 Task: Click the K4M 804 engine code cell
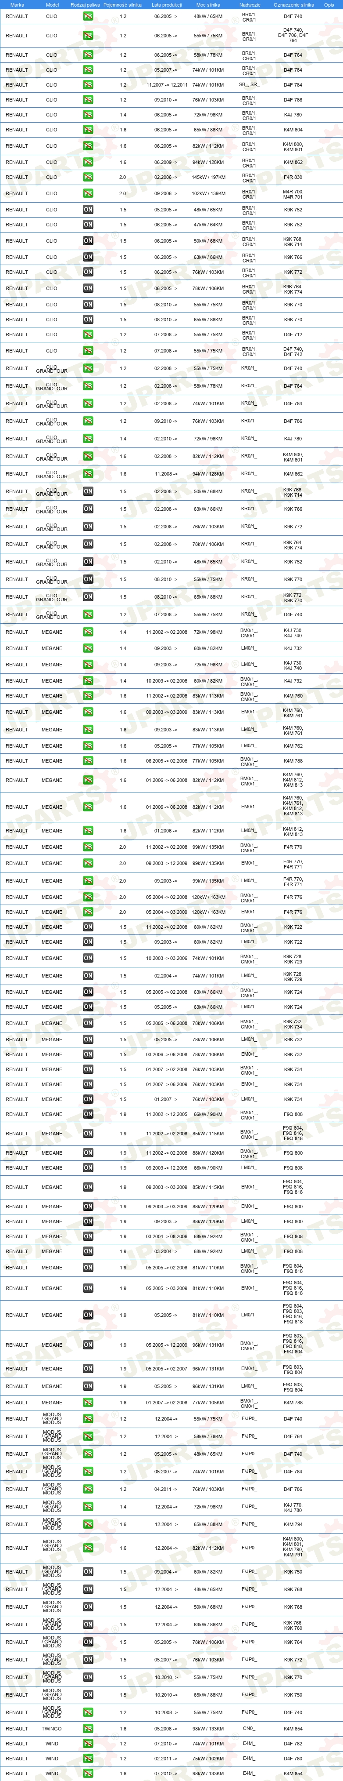(x=293, y=130)
